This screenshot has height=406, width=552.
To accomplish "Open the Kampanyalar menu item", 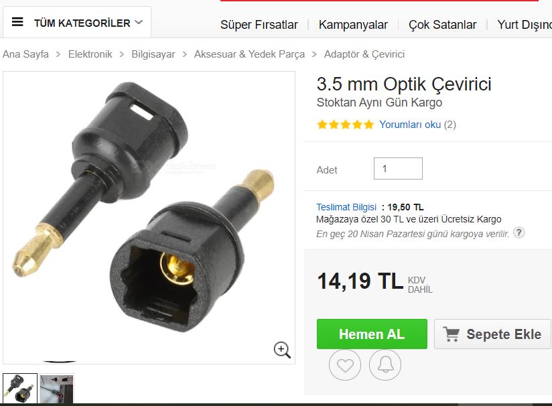I will tap(353, 25).
